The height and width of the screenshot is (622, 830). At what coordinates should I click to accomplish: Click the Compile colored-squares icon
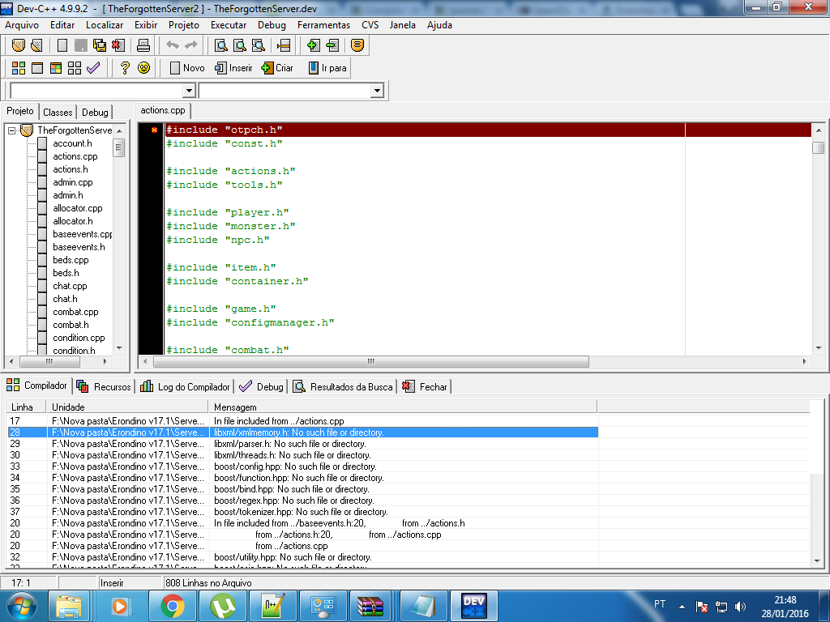[19, 68]
